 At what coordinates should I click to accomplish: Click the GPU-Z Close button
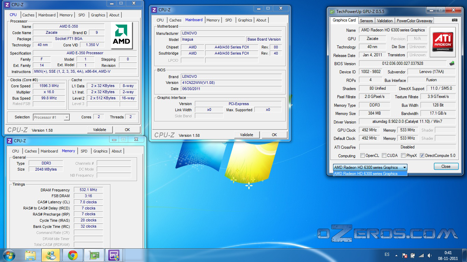coord(446,166)
